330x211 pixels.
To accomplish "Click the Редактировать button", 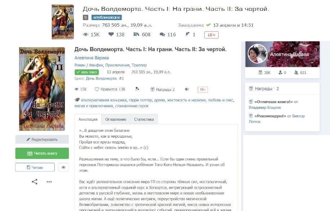I will [42, 139].
